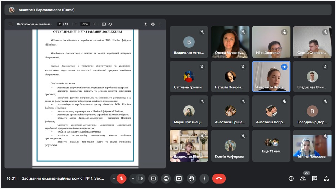This screenshot has width=336, height=189.
Task: Expand audio settings arrow next to microphone
Action: pos(113,178)
